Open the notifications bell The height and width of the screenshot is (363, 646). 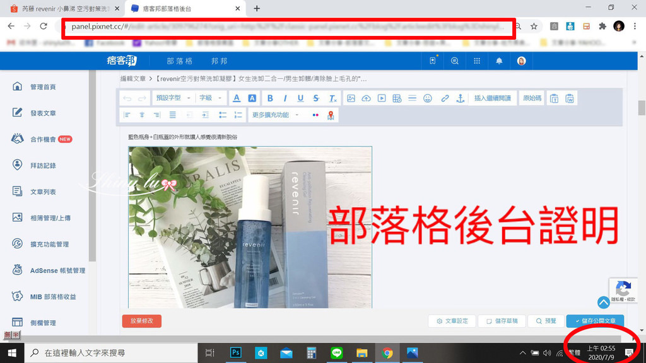click(499, 61)
